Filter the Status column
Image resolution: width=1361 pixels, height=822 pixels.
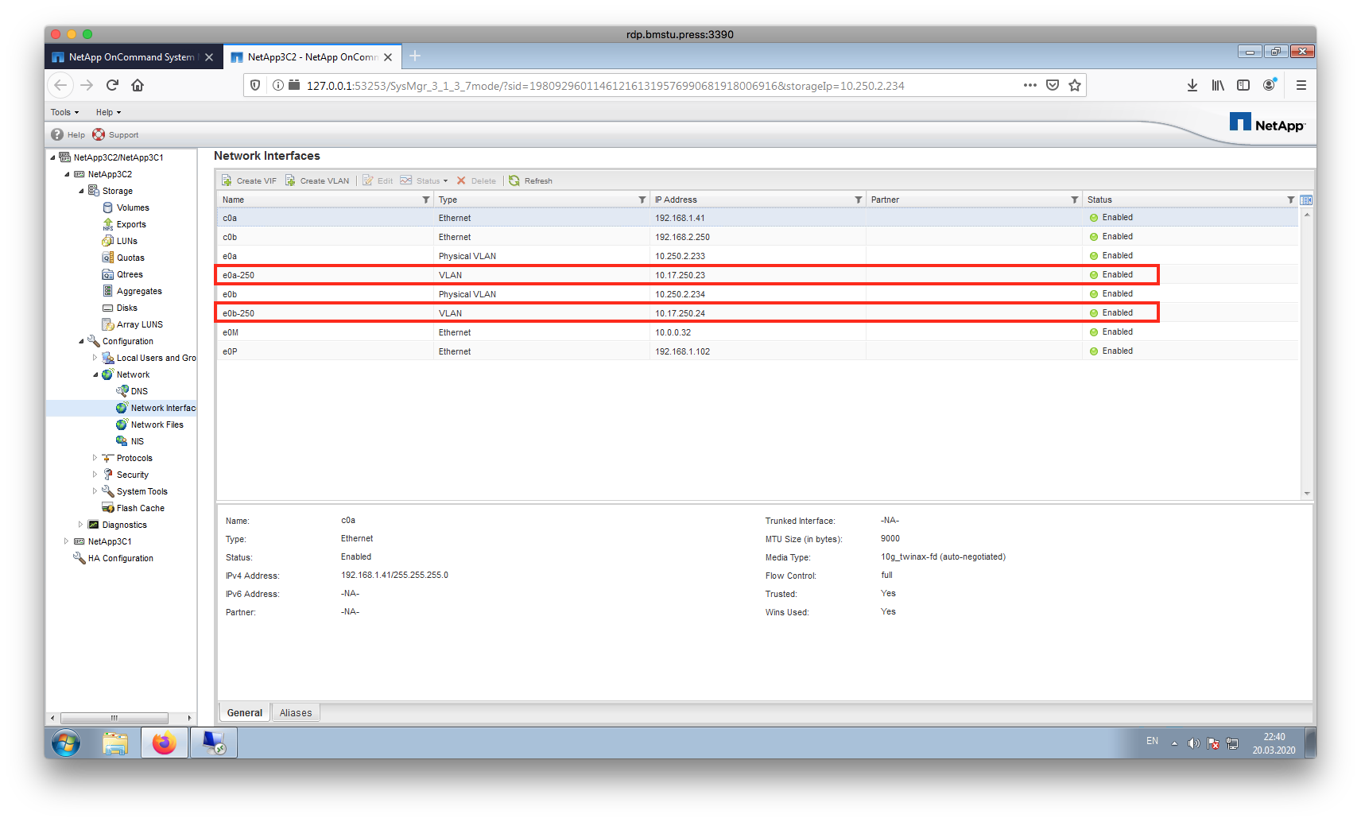pyautogui.click(x=1291, y=200)
